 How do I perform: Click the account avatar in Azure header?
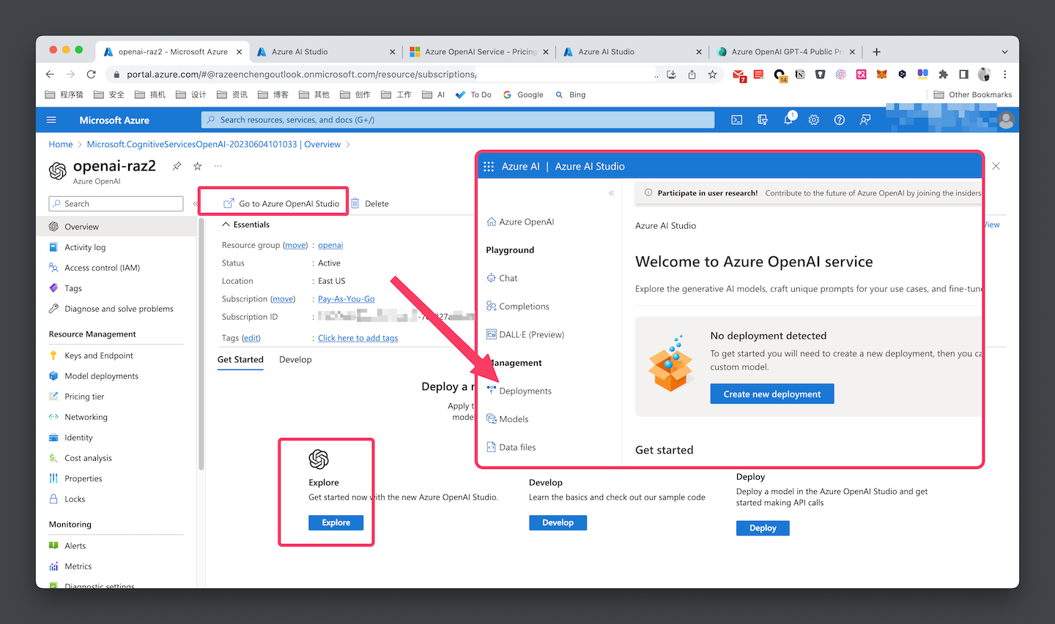coord(1006,120)
